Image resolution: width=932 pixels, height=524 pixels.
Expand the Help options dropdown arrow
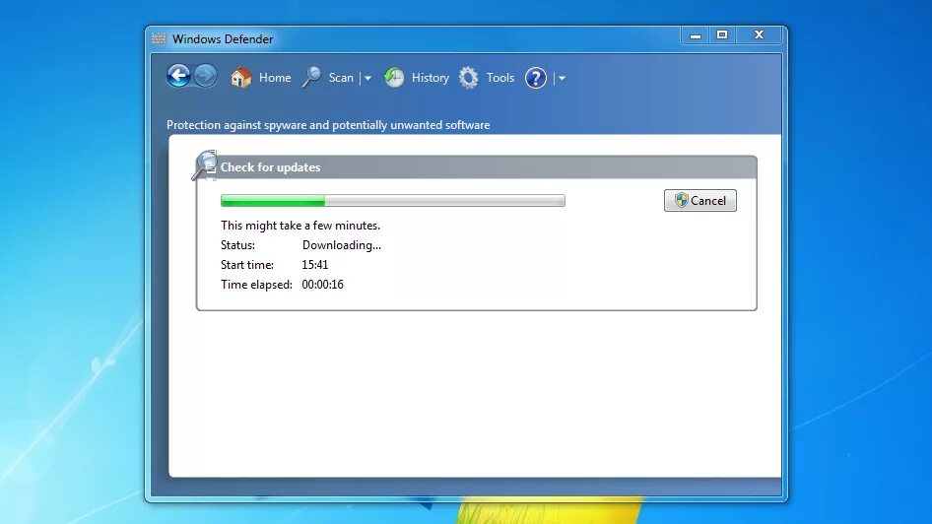tap(562, 78)
